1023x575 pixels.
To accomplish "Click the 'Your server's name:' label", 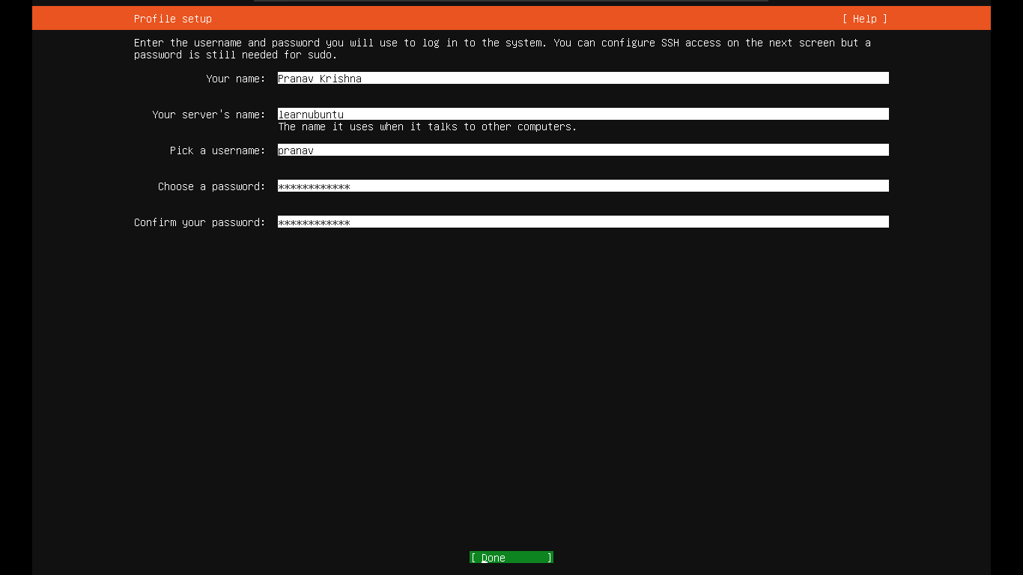I will coord(209,115).
